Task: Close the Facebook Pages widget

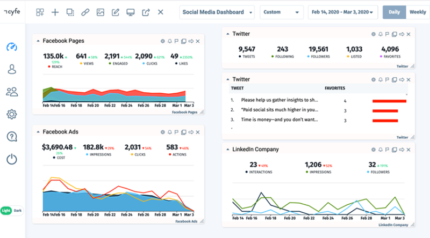Action: click(198, 41)
